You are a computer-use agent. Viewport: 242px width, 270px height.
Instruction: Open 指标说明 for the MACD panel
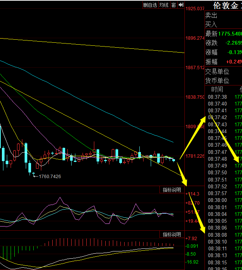click(x=172, y=234)
